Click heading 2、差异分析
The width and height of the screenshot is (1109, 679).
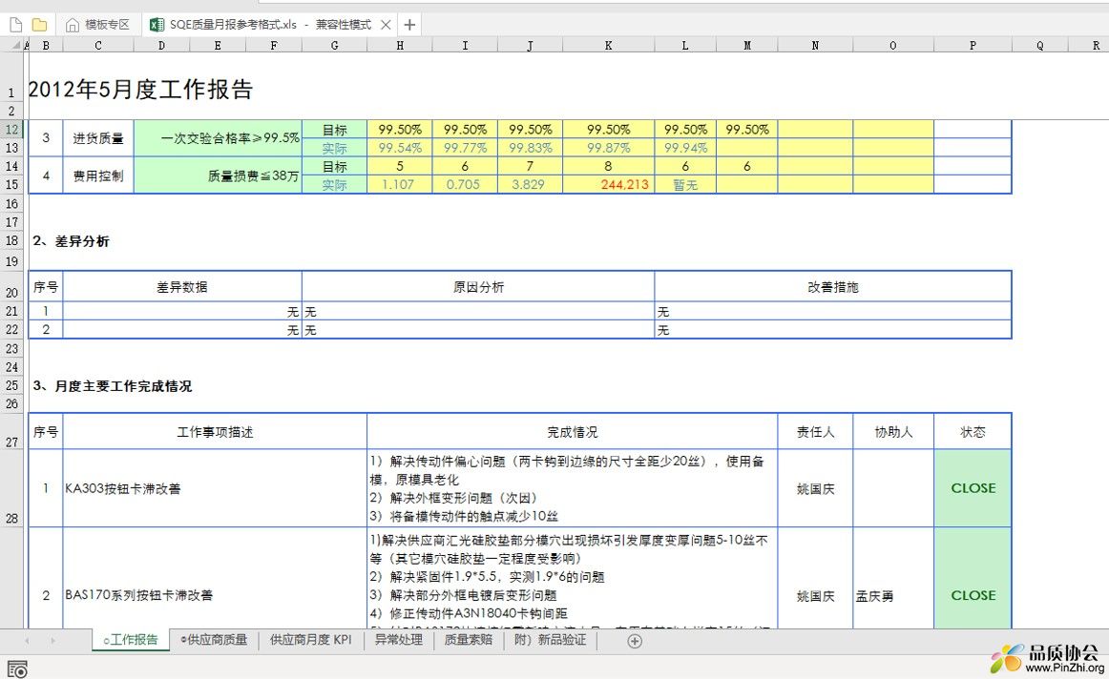point(71,241)
